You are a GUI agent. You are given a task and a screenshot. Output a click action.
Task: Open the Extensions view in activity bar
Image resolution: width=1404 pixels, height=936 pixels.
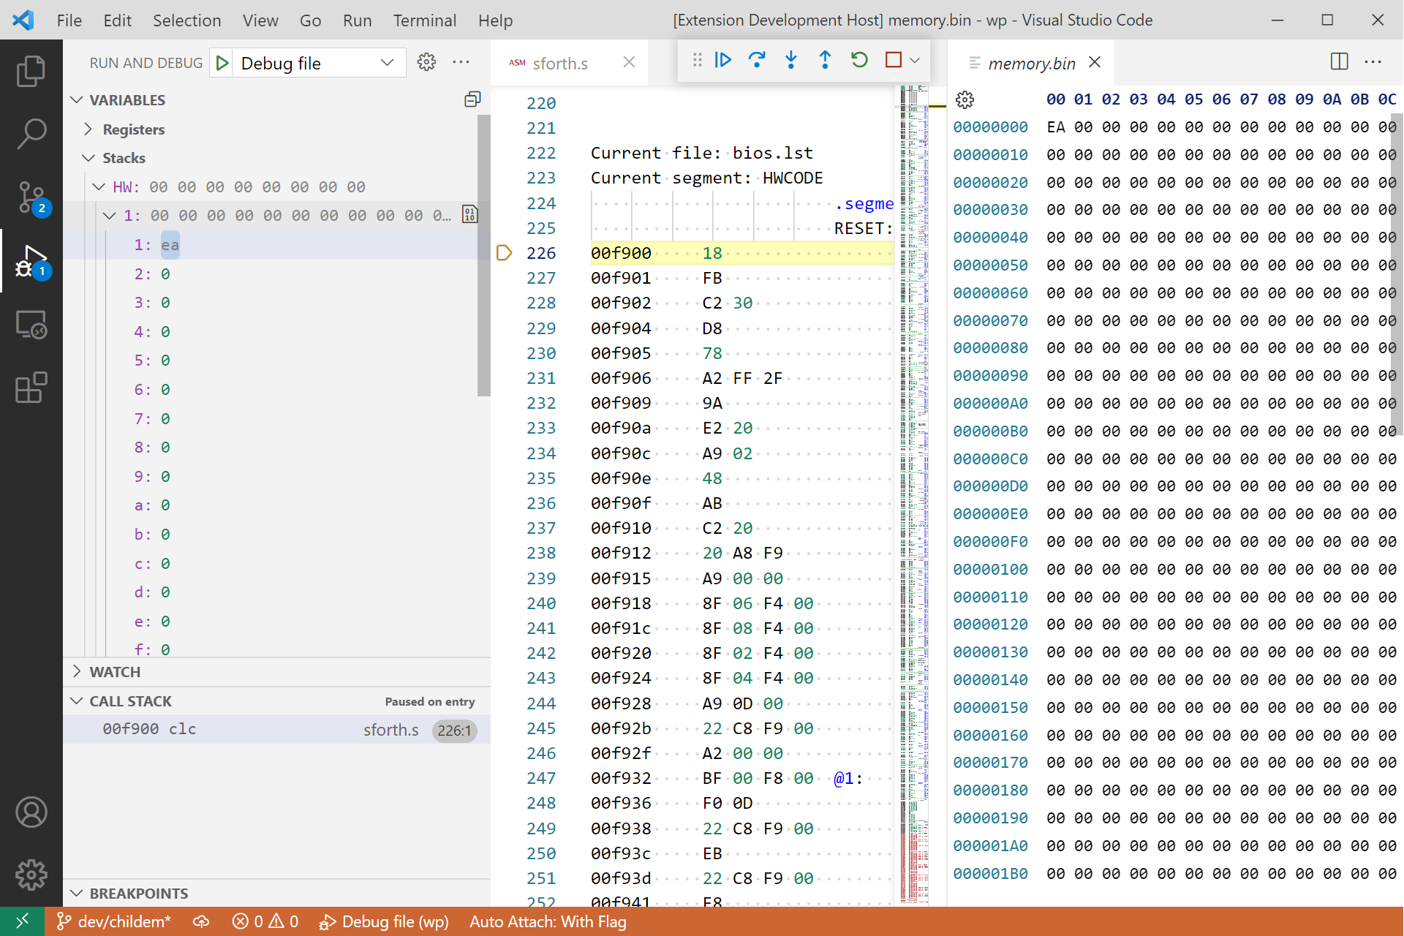pyautogui.click(x=31, y=388)
